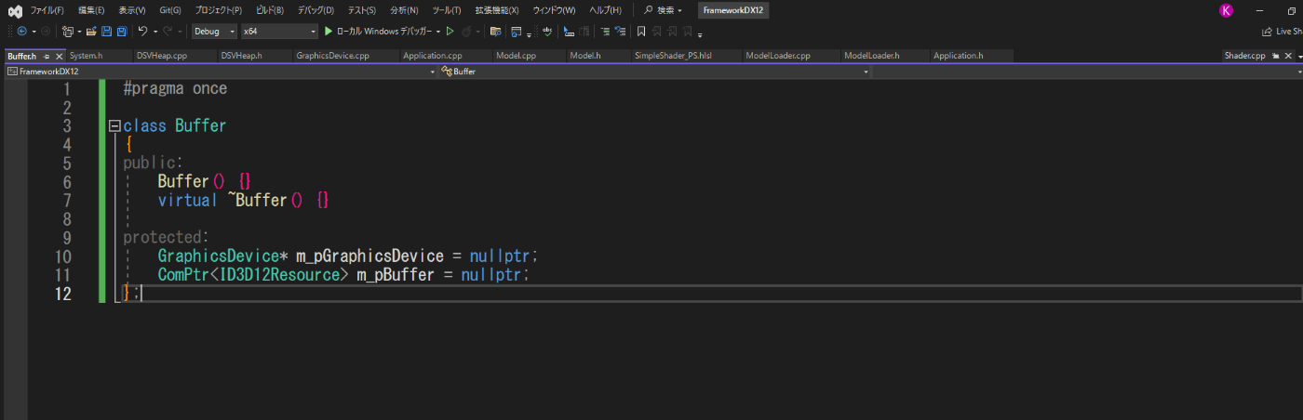
Task: Click the hot reload flame icon
Action: (466, 31)
